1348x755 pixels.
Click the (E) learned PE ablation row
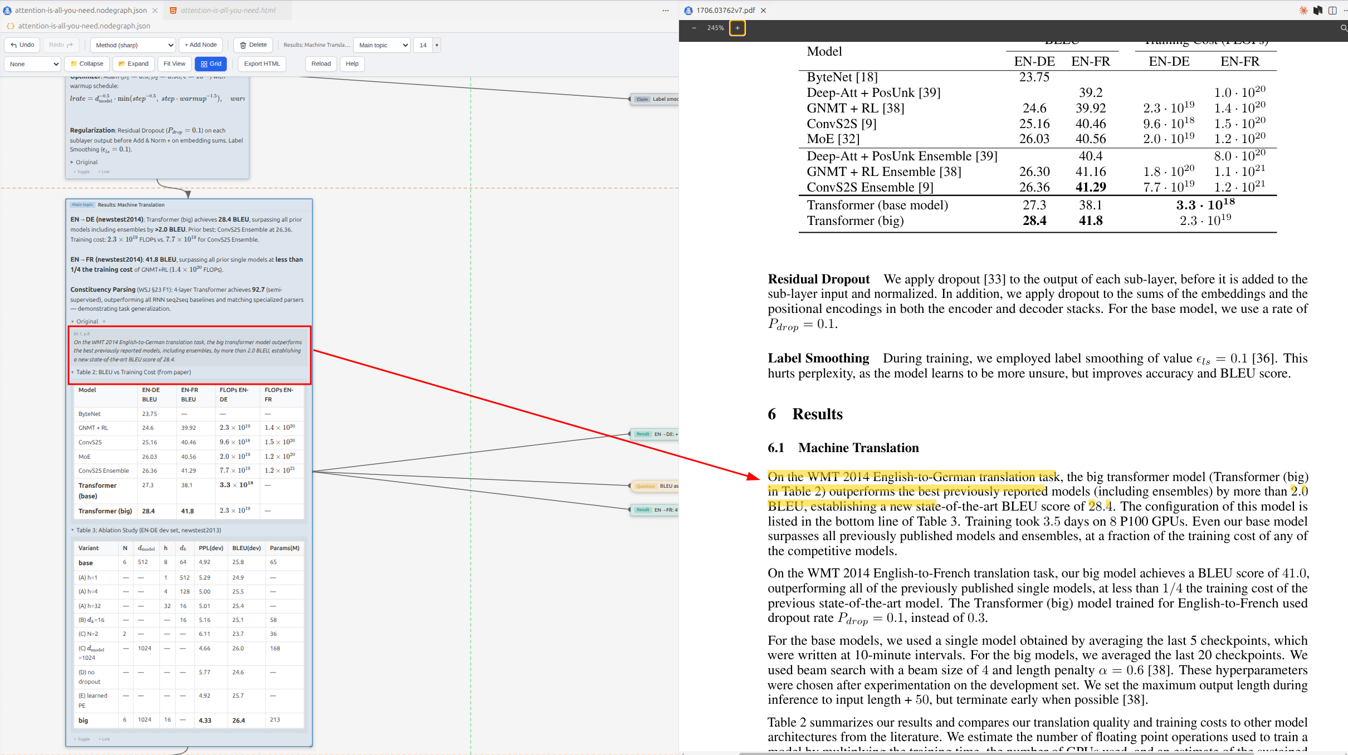(x=189, y=701)
